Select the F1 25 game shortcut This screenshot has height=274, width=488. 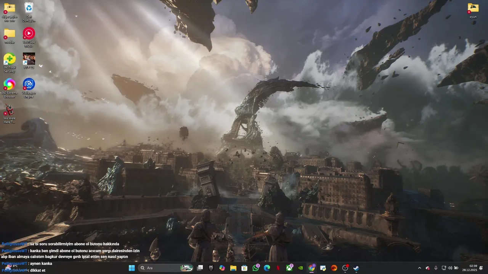click(29, 61)
